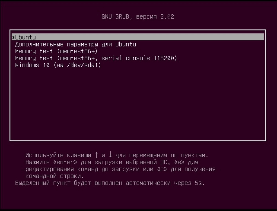Click the up arrow symbol in help text
The height and width of the screenshot is (211, 277).
[96, 155]
